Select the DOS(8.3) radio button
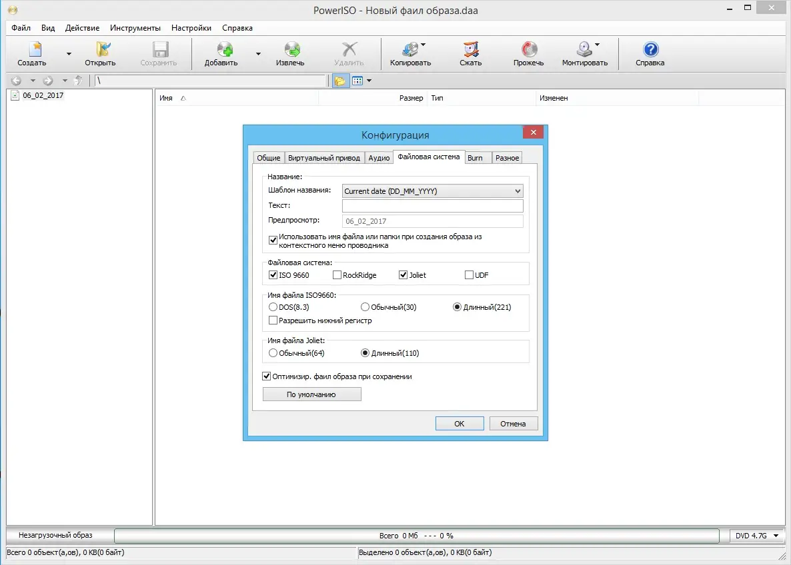 point(273,306)
